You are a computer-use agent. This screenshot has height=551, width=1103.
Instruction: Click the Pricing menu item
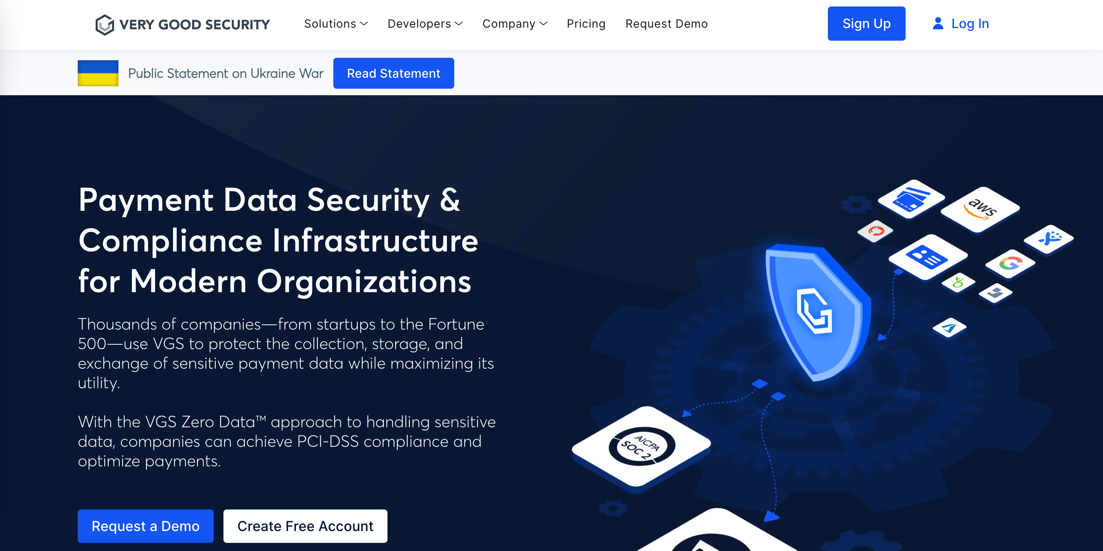pyautogui.click(x=586, y=24)
